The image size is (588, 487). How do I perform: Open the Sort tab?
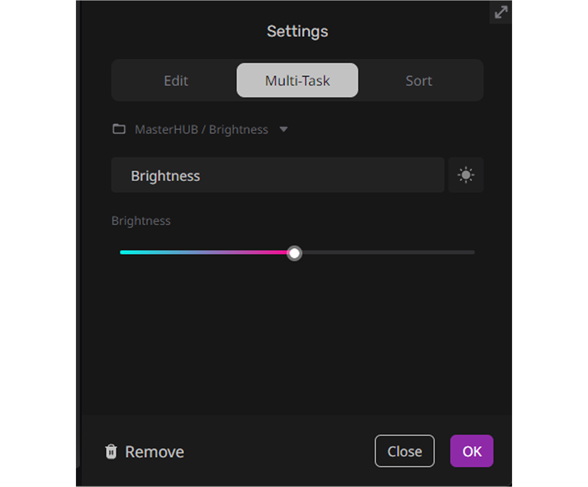(419, 80)
